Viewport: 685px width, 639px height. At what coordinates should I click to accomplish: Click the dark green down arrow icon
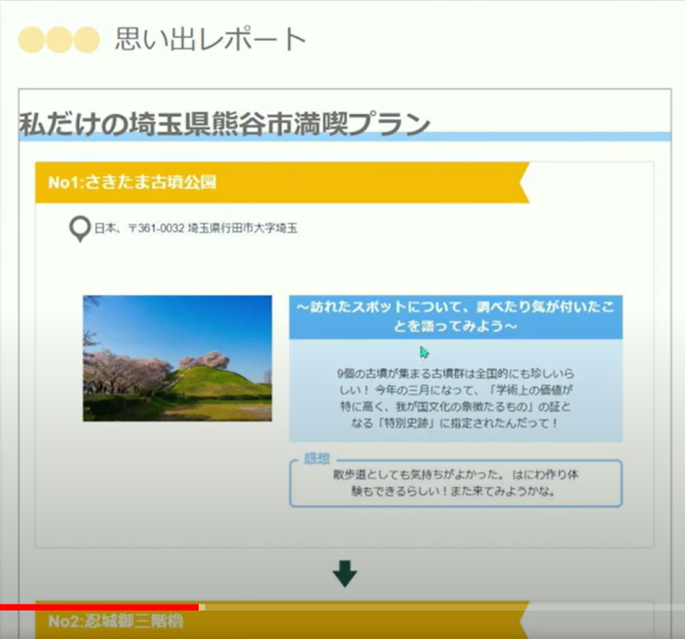coord(345,573)
